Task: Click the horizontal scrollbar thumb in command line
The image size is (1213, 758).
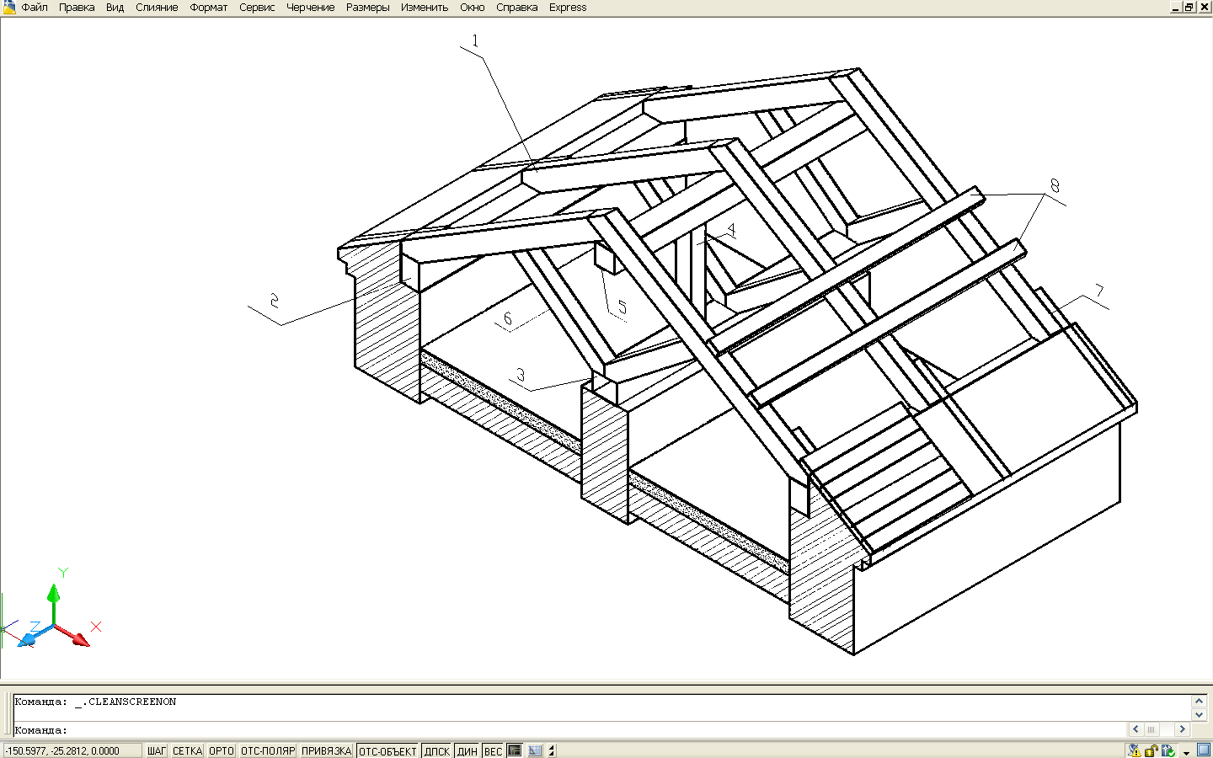Action: coord(1152,729)
